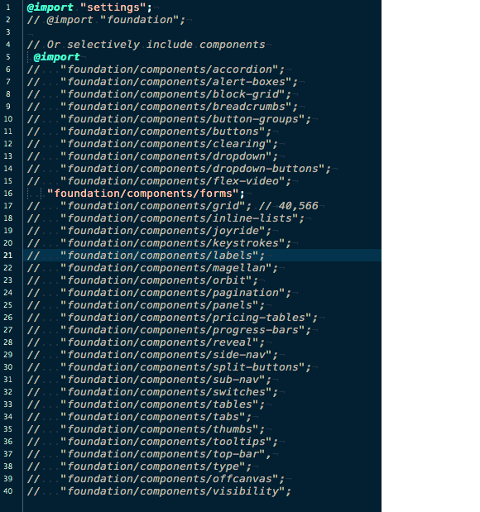Click the switches component line
480x512 pixels.
(153, 392)
